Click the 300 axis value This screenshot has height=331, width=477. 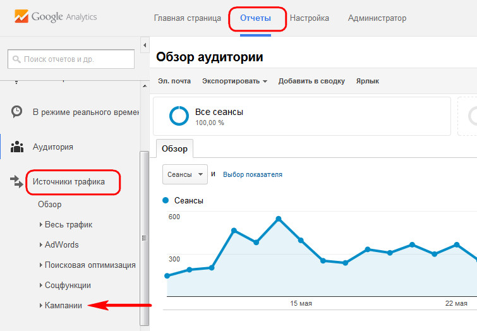pyautogui.click(x=174, y=259)
